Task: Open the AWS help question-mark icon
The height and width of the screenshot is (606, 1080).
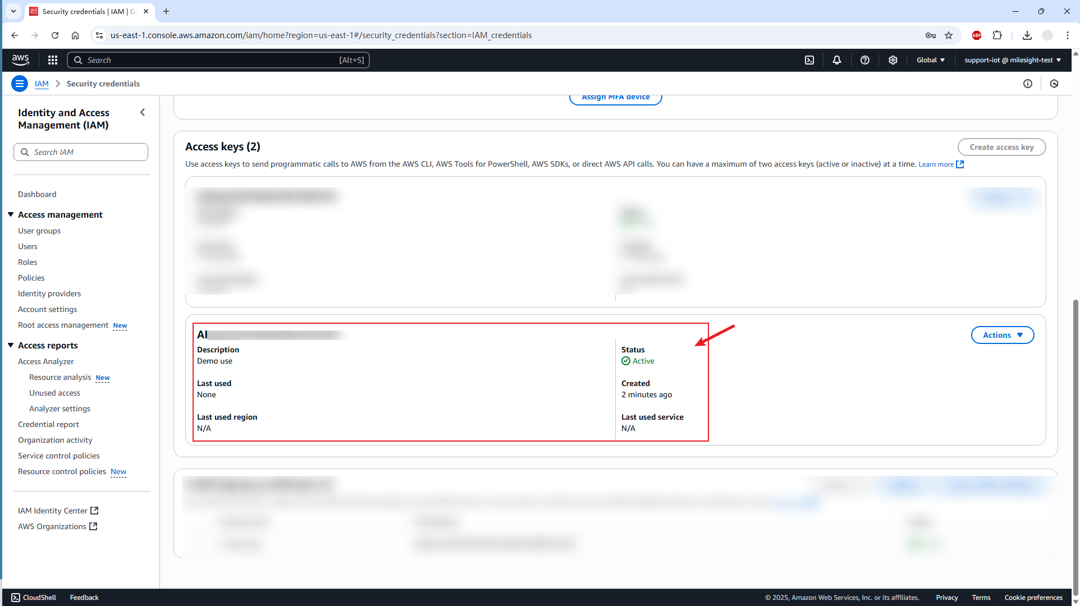Action: [865, 60]
